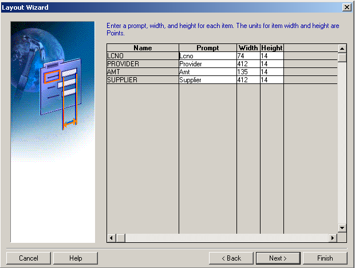355x268 pixels.
Task: Select the height field in LCNO row
Action: tap(272, 56)
